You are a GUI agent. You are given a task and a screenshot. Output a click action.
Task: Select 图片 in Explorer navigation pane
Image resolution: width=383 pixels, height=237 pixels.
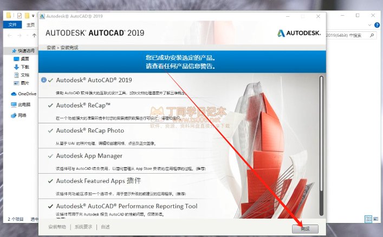(21, 83)
